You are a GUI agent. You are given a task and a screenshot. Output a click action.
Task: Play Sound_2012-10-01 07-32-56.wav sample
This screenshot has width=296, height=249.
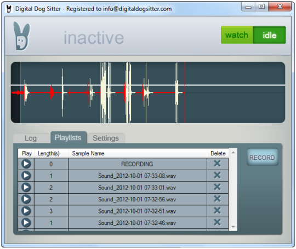click(x=26, y=199)
